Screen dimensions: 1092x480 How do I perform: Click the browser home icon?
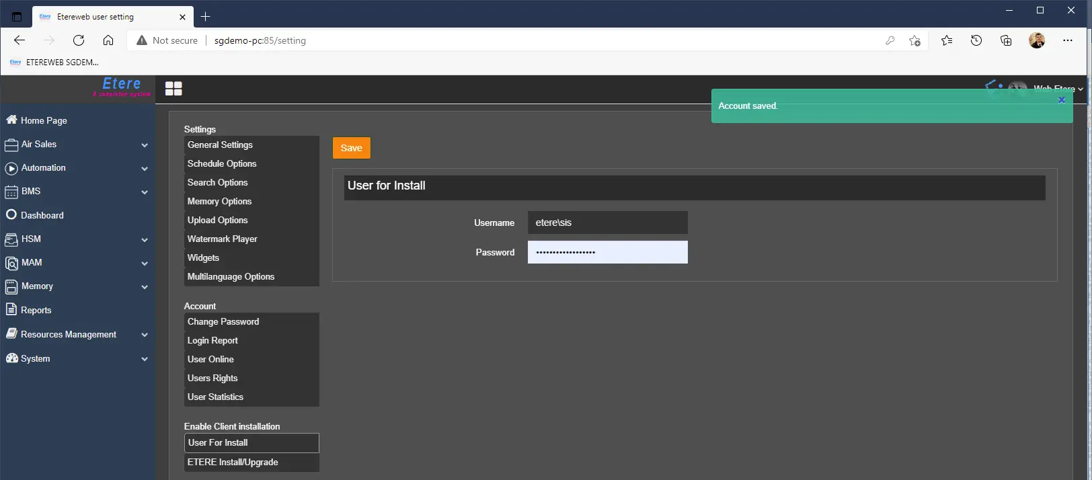coord(108,40)
